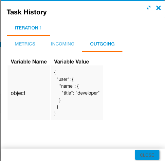Click the word developer in JSON value
The height and width of the screenshot is (161, 165).
88,93
